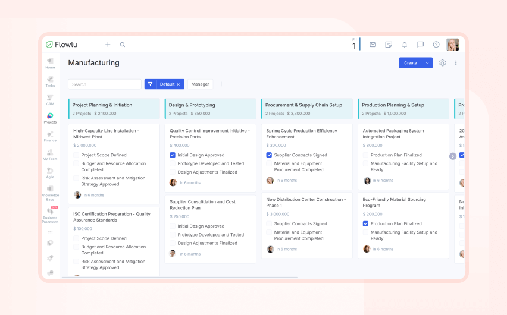Switch to the Manager filter tab

pos(200,84)
